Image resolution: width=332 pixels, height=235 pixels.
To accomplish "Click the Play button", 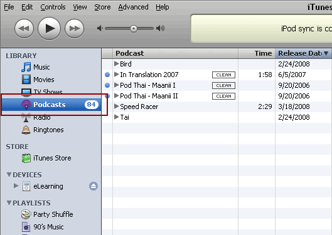I will 49,29.
